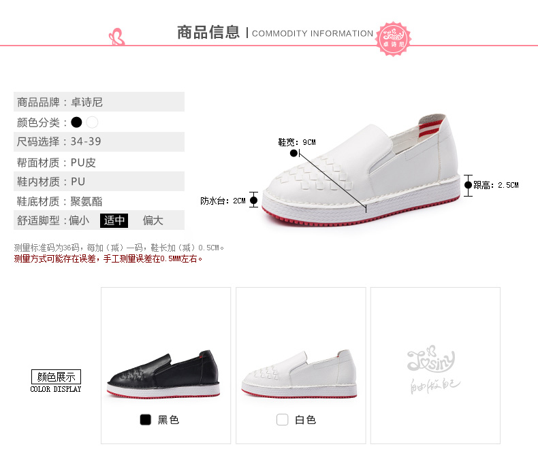538x453 pixels.
Task: Open the white shoe thumbnail
Action: 299,374
